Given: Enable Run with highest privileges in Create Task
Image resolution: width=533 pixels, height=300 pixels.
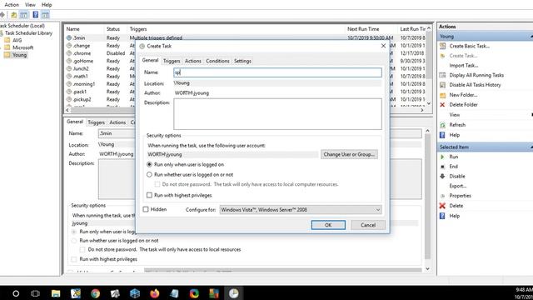Looking at the screenshot, I should point(149,195).
